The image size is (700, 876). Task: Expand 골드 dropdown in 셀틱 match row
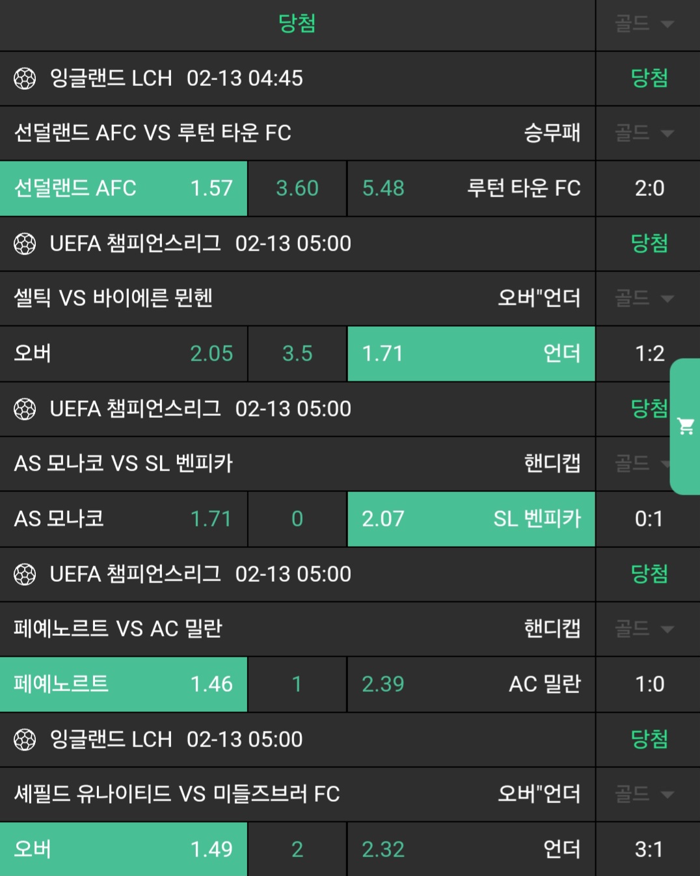644,299
